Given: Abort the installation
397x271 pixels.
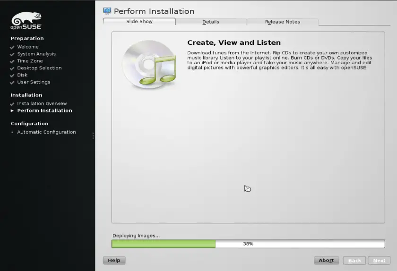Looking at the screenshot, I should point(326,260).
